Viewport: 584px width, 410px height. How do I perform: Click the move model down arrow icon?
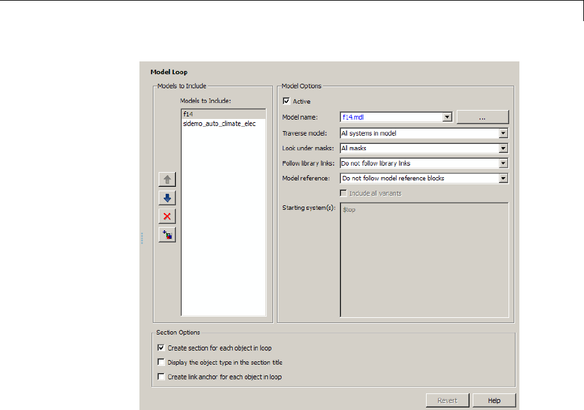(x=167, y=198)
